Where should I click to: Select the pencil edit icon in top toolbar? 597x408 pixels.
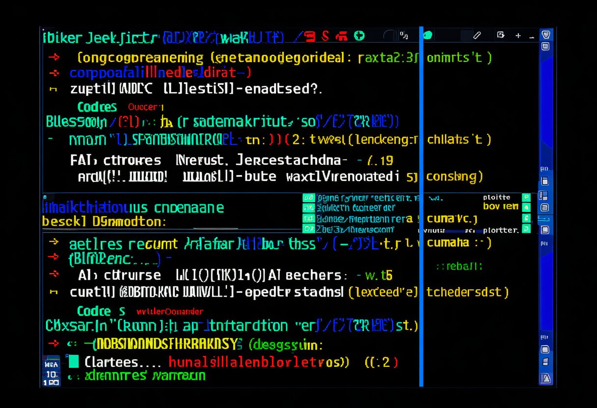pos(476,35)
